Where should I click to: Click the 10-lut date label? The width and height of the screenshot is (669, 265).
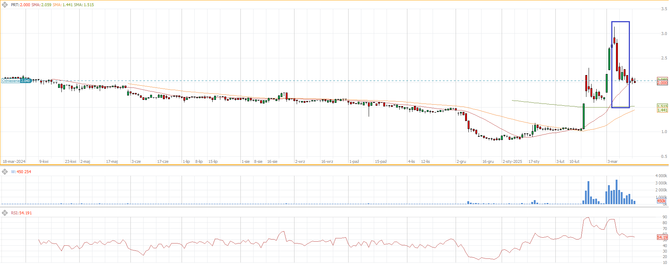click(574, 161)
